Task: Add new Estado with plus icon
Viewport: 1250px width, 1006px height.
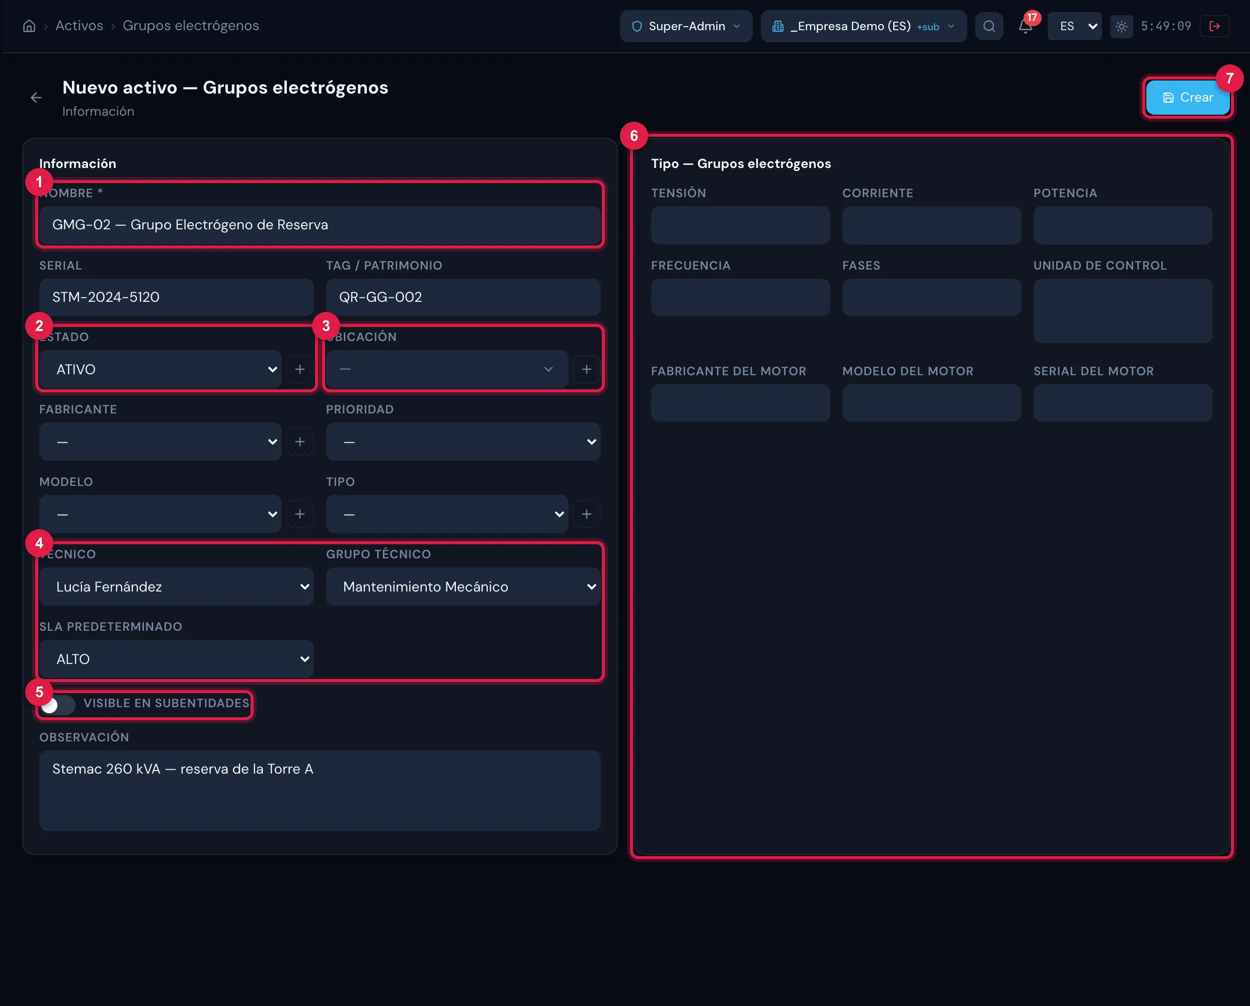Action: (300, 369)
